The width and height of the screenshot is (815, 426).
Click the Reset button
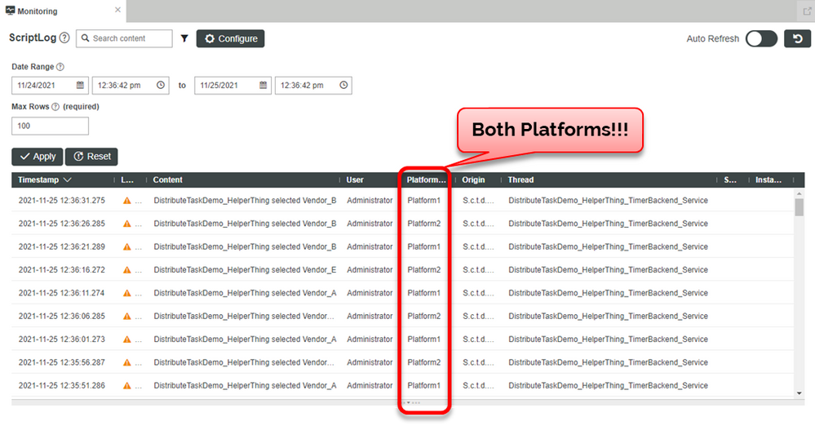(x=91, y=157)
